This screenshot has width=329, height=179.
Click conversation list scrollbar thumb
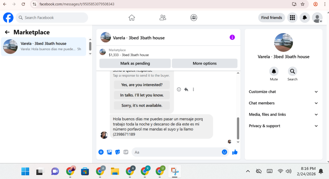tap(90, 46)
